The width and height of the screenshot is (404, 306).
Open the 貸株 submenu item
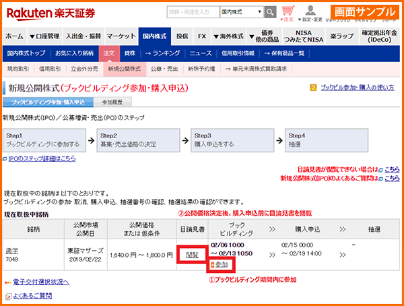(x=130, y=53)
